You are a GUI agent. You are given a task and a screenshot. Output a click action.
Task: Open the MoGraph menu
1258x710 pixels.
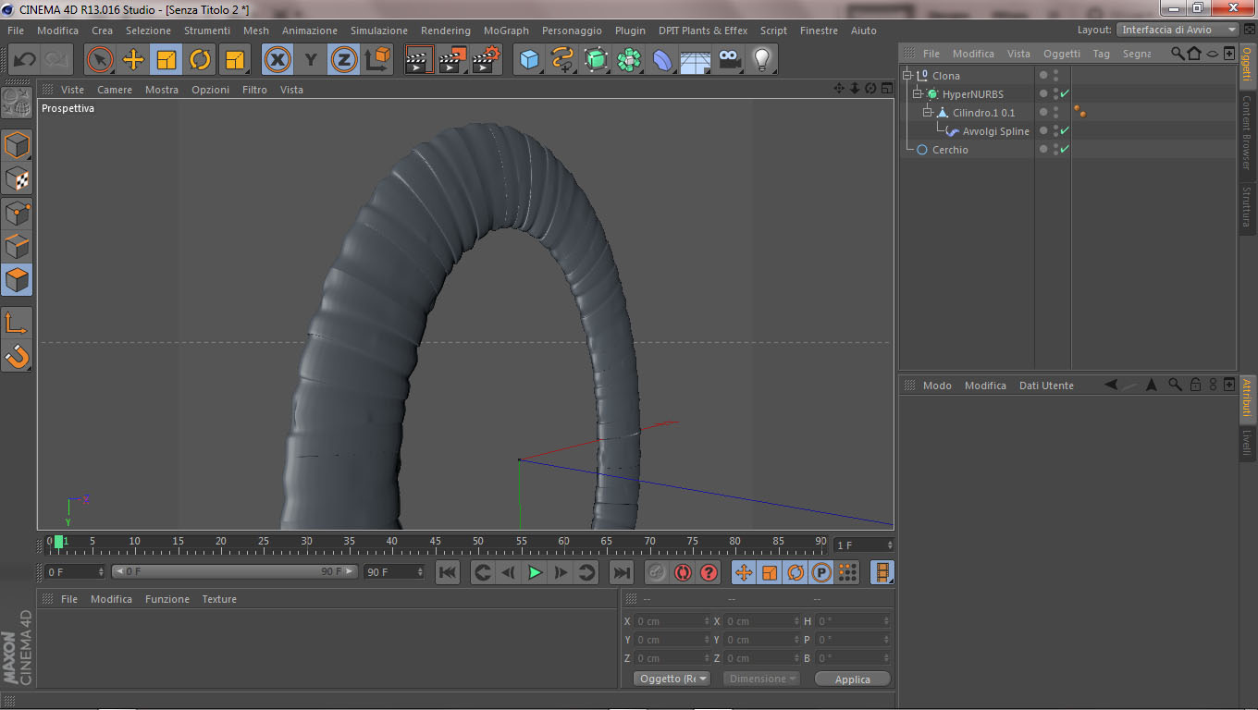pos(506,31)
